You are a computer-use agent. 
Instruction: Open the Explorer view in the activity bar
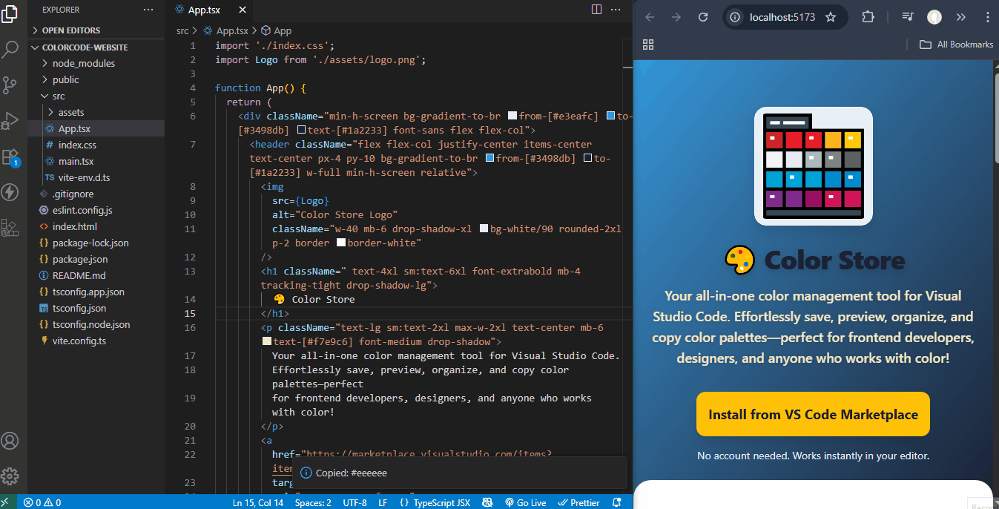tap(10, 13)
